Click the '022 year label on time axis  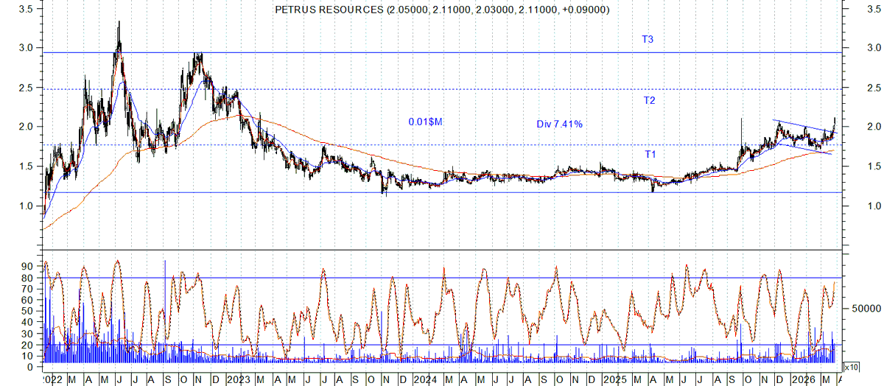coord(54,379)
